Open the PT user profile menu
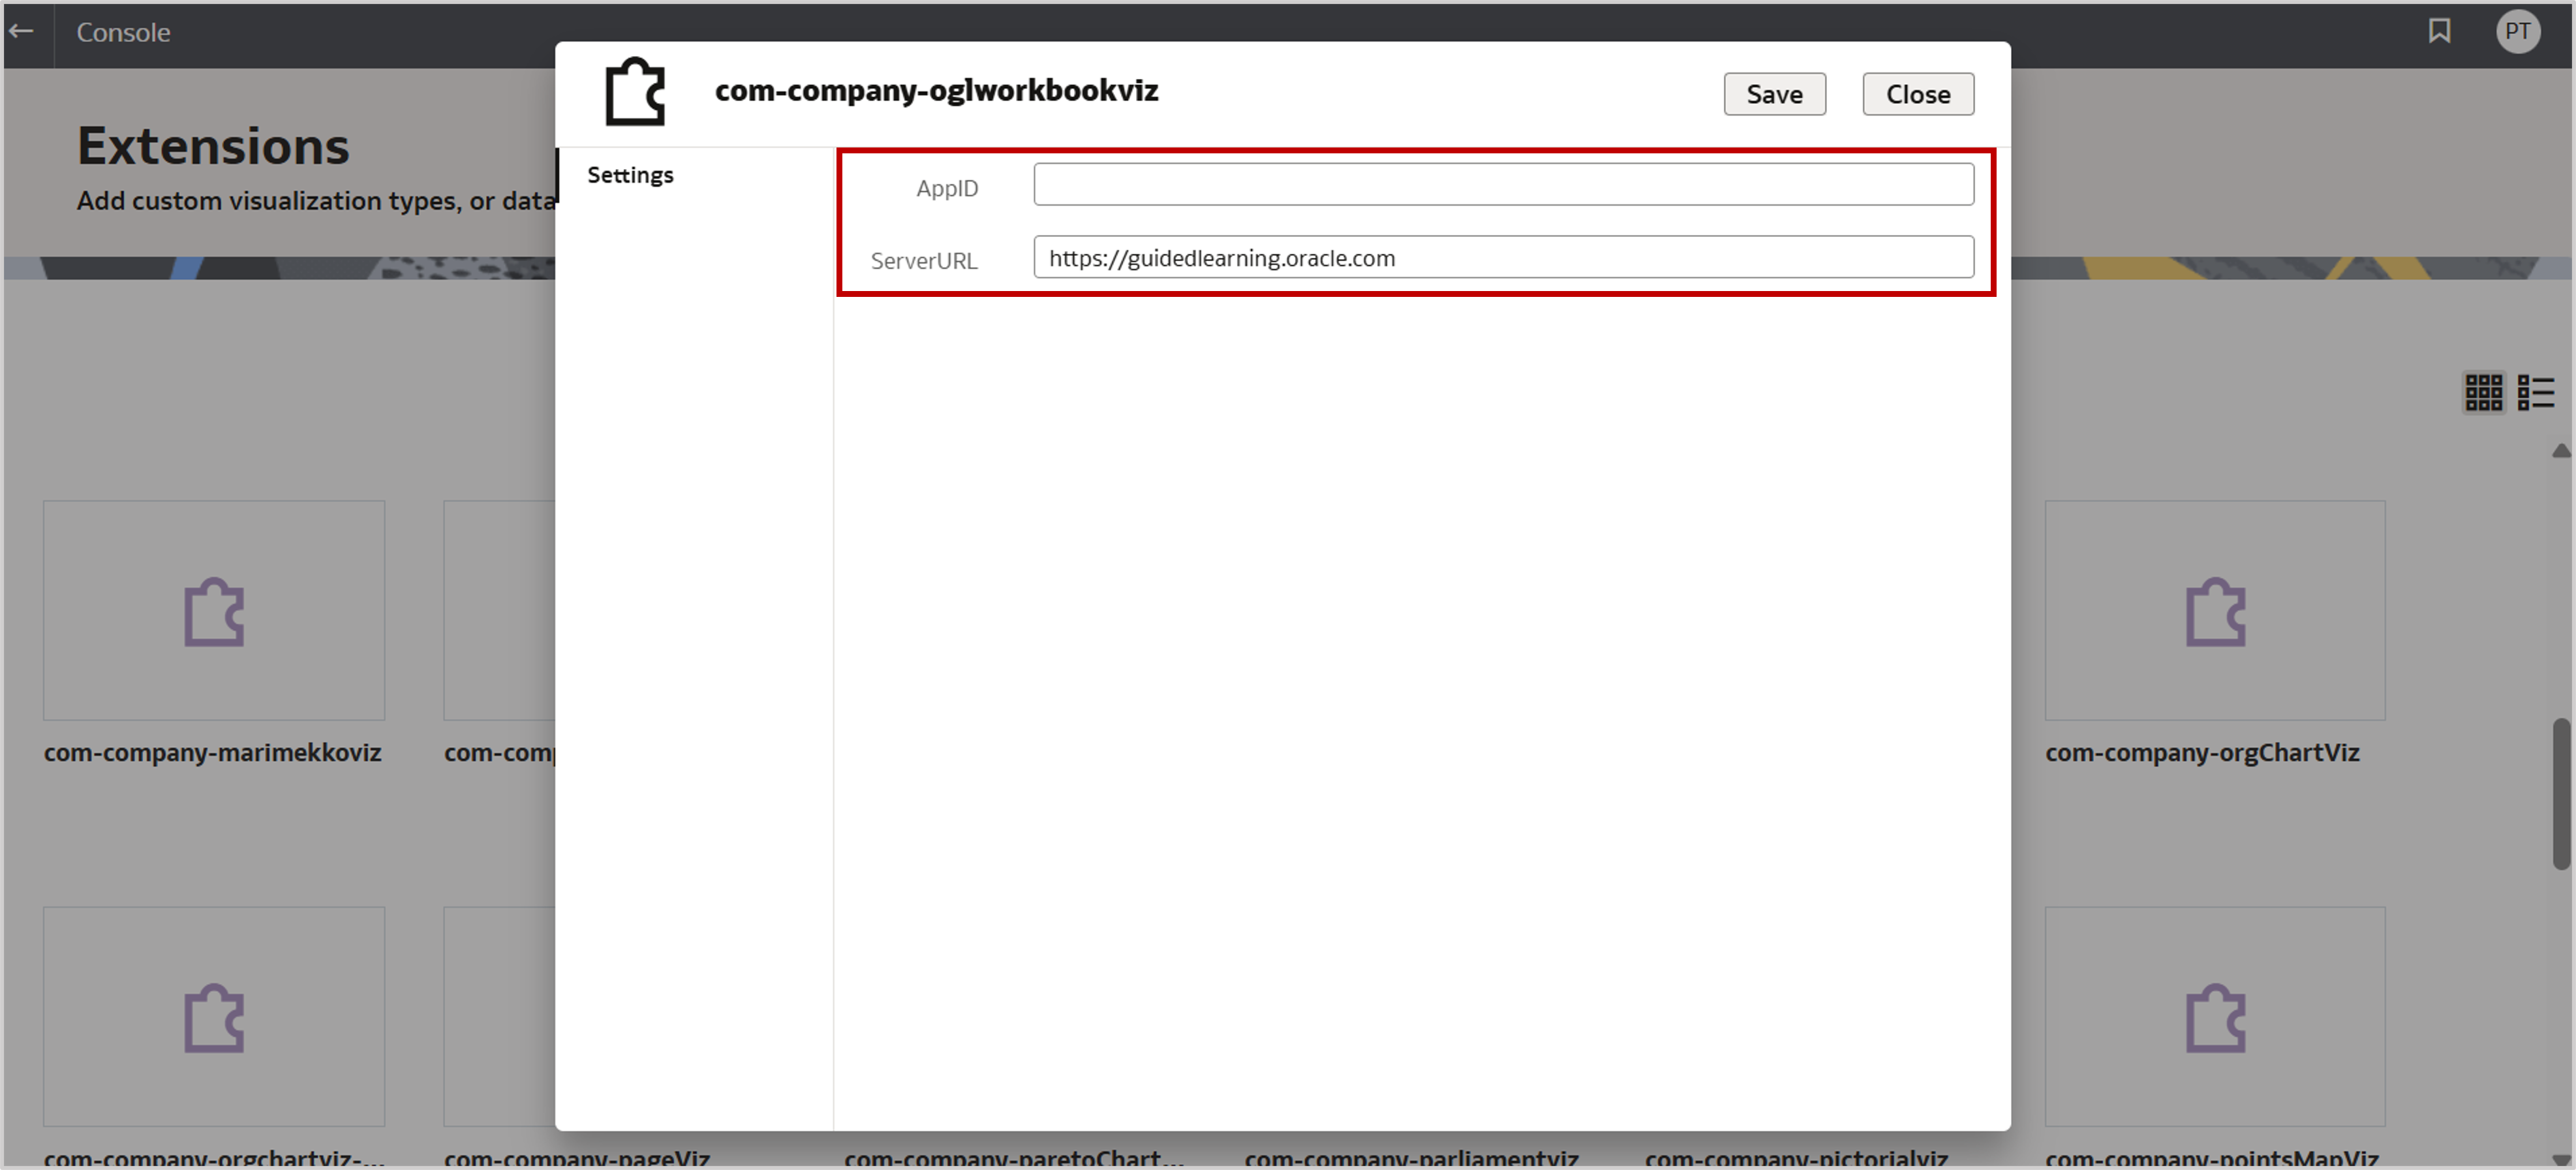 click(2519, 31)
